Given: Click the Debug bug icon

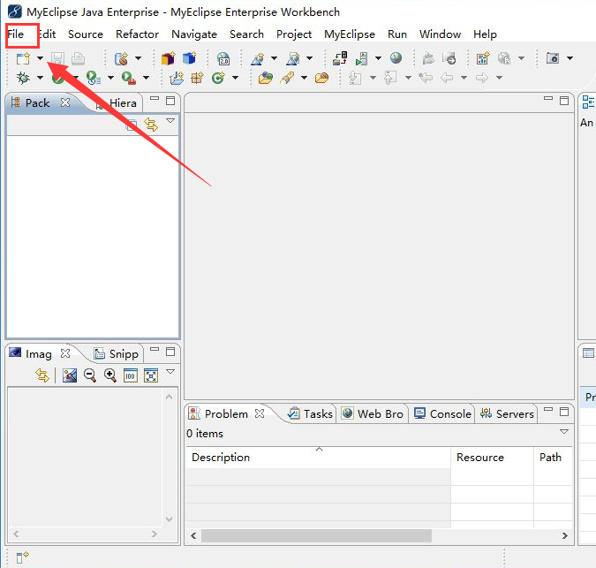Looking at the screenshot, I should click(x=23, y=78).
